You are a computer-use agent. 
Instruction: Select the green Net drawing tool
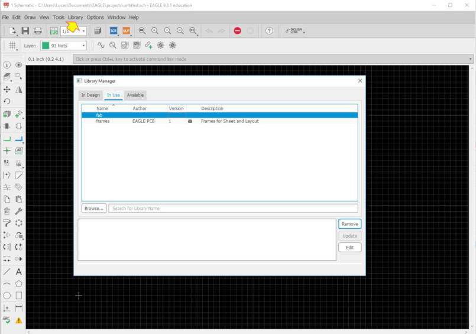7,139
